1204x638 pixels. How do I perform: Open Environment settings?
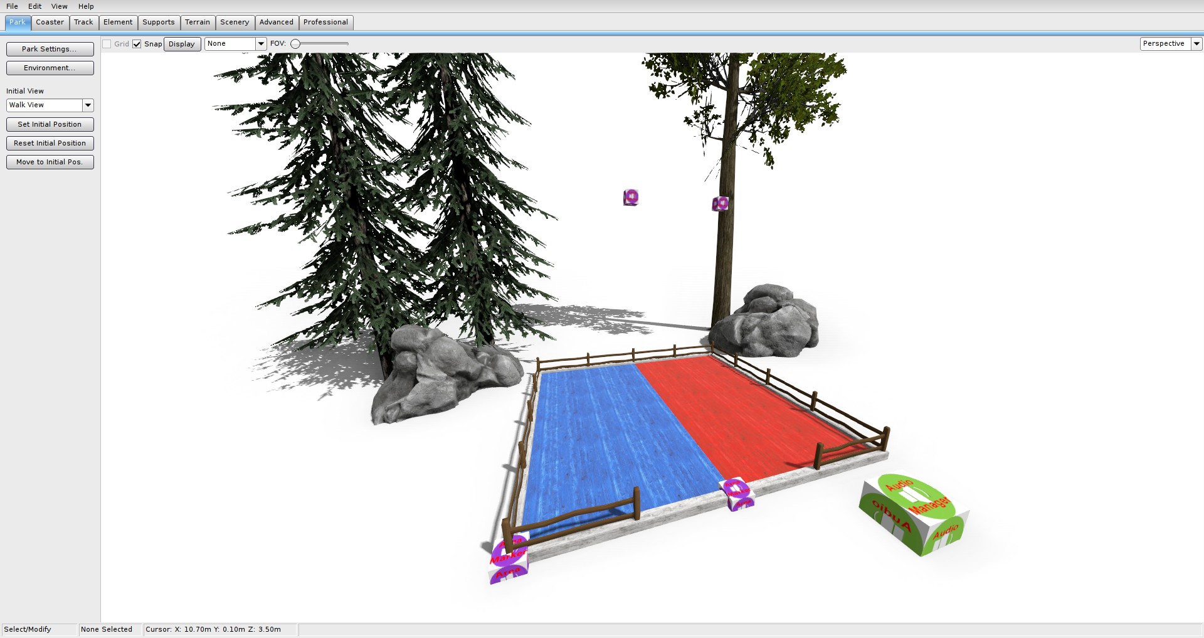[50, 68]
